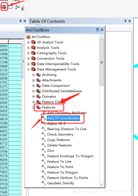Screen dimensions: 138x196
Task: Click the ArcToolbox root folder icon
Action: point(29,37)
